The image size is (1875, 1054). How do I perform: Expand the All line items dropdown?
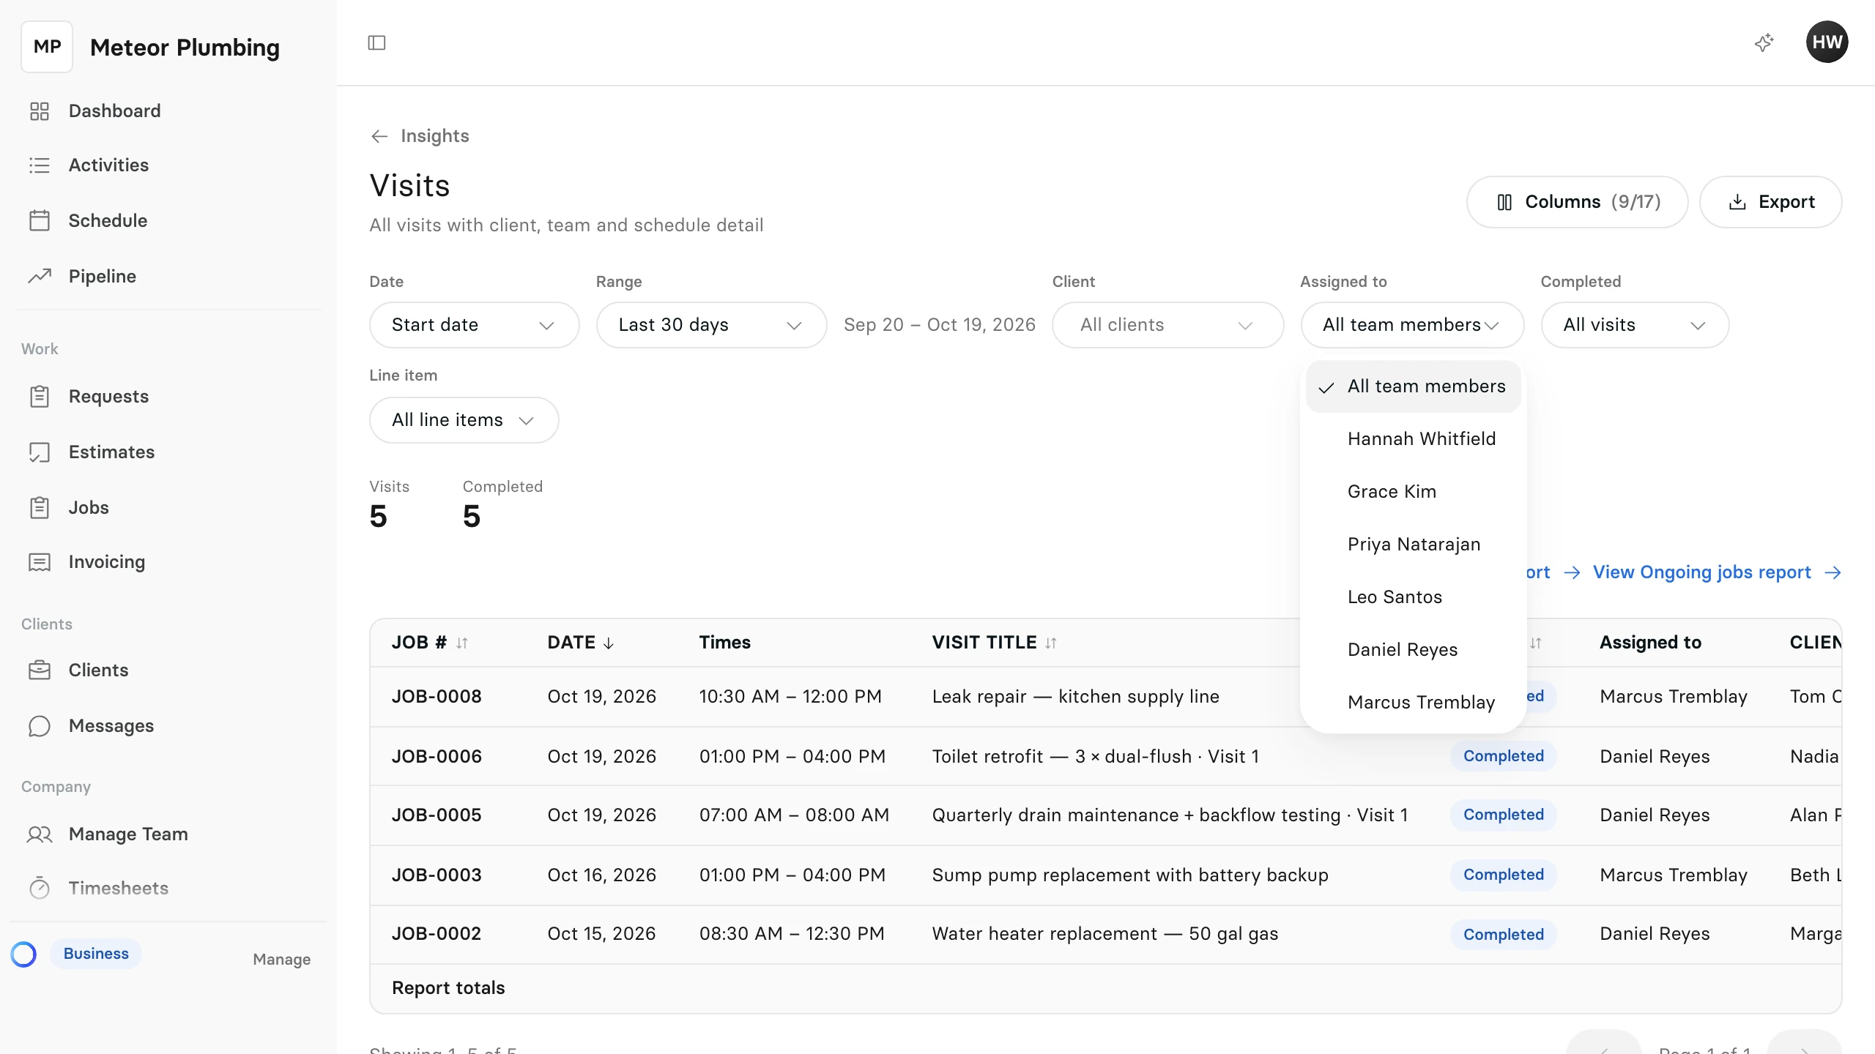pyautogui.click(x=464, y=420)
